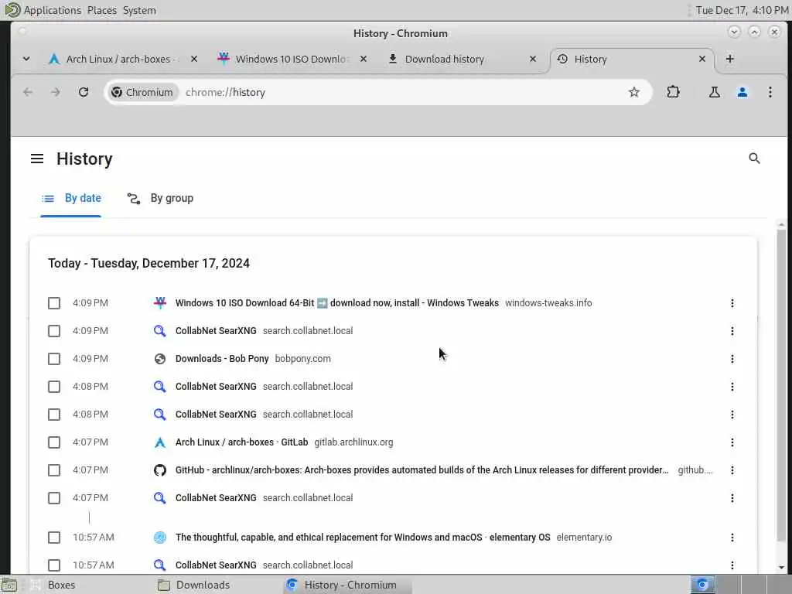Check the Windows 10 ISO Download entry checkbox
Screen dimensions: 792x594
54,303
